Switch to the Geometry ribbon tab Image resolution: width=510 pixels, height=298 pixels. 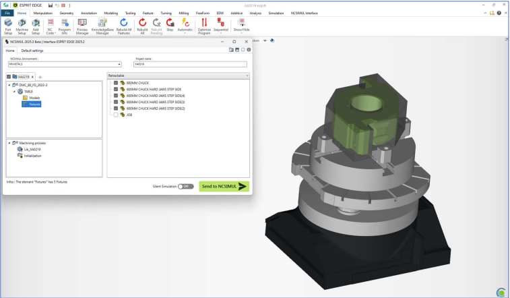[x=67, y=13]
